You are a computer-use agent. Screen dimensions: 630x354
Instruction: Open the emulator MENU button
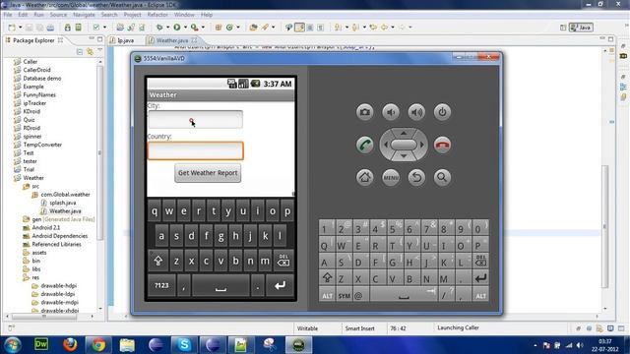point(391,177)
